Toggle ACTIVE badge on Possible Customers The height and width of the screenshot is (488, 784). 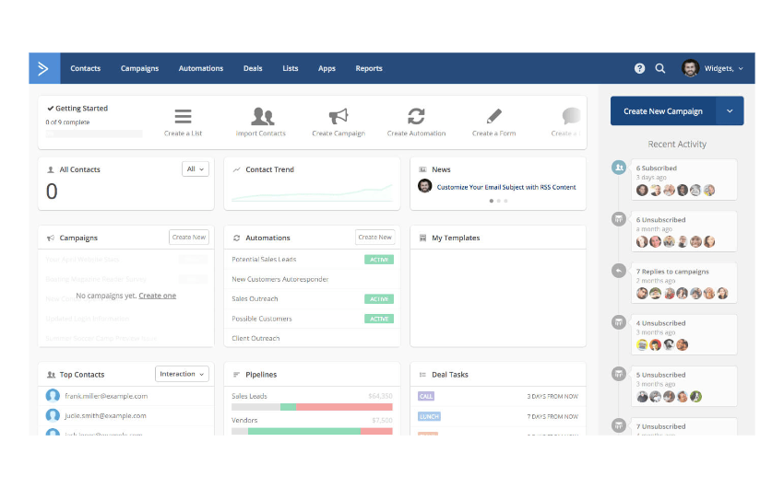click(x=379, y=319)
